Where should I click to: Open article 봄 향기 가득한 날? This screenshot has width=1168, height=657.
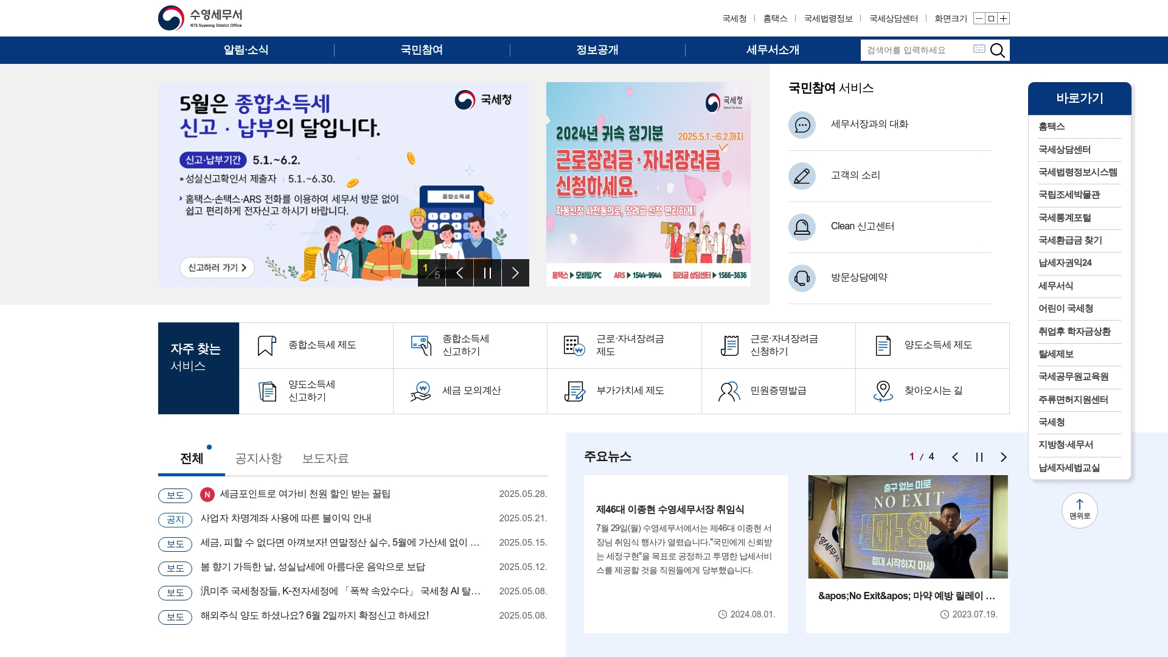click(313, 567)
